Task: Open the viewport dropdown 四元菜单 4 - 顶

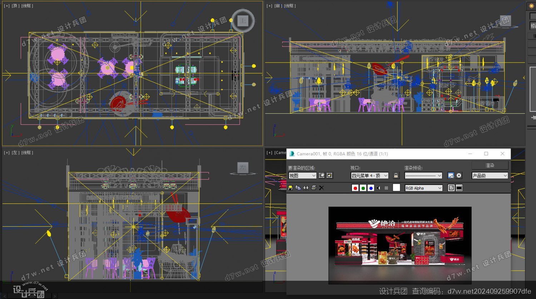Action: point(369,176)
